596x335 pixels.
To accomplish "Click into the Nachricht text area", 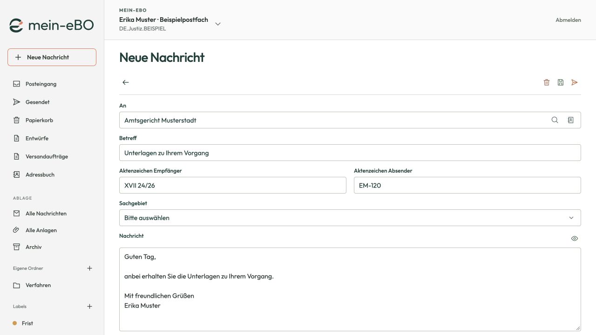I will click(x=350, y=289).
